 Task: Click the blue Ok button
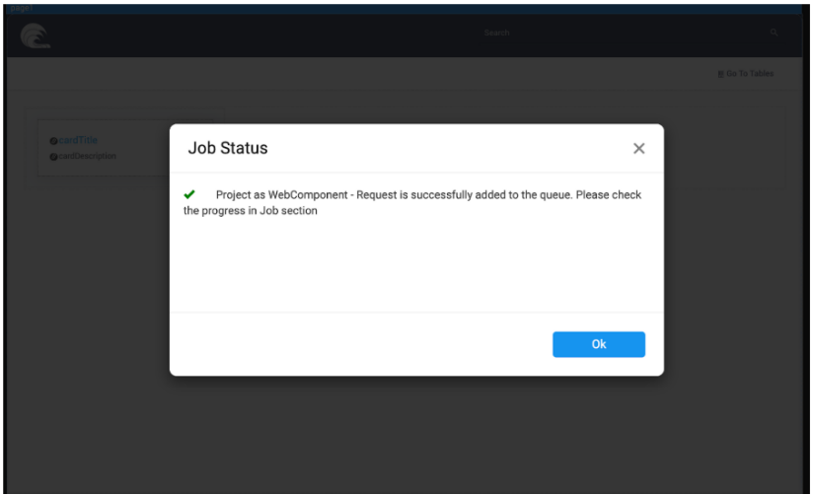(x=598, y=344)
